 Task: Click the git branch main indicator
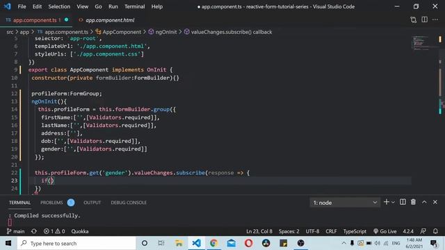(x=15, y=231)
